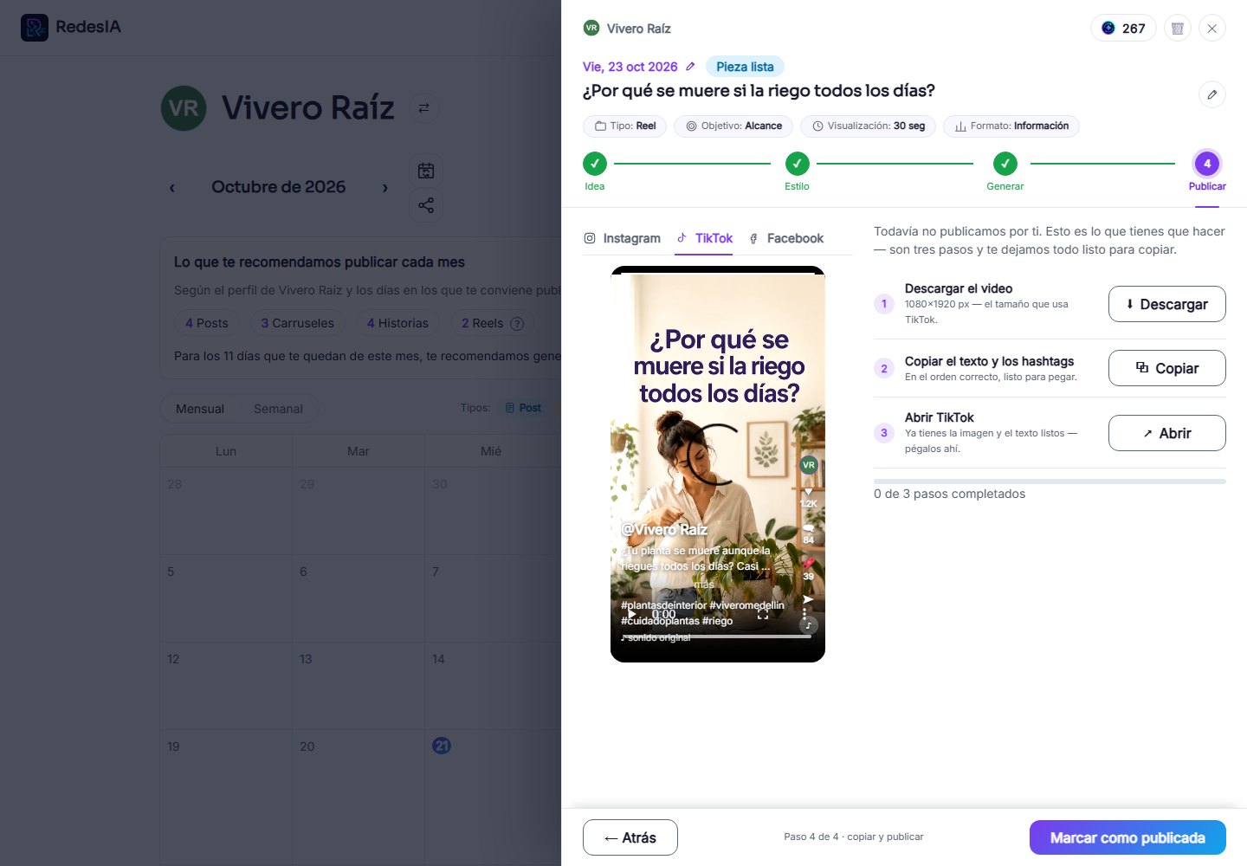Click Copiar to copy text and hashtags
Screen dimensions: 1247x866
(x=1167, y=368)
